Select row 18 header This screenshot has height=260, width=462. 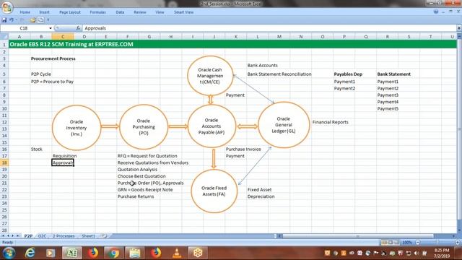tap(4, 162)
